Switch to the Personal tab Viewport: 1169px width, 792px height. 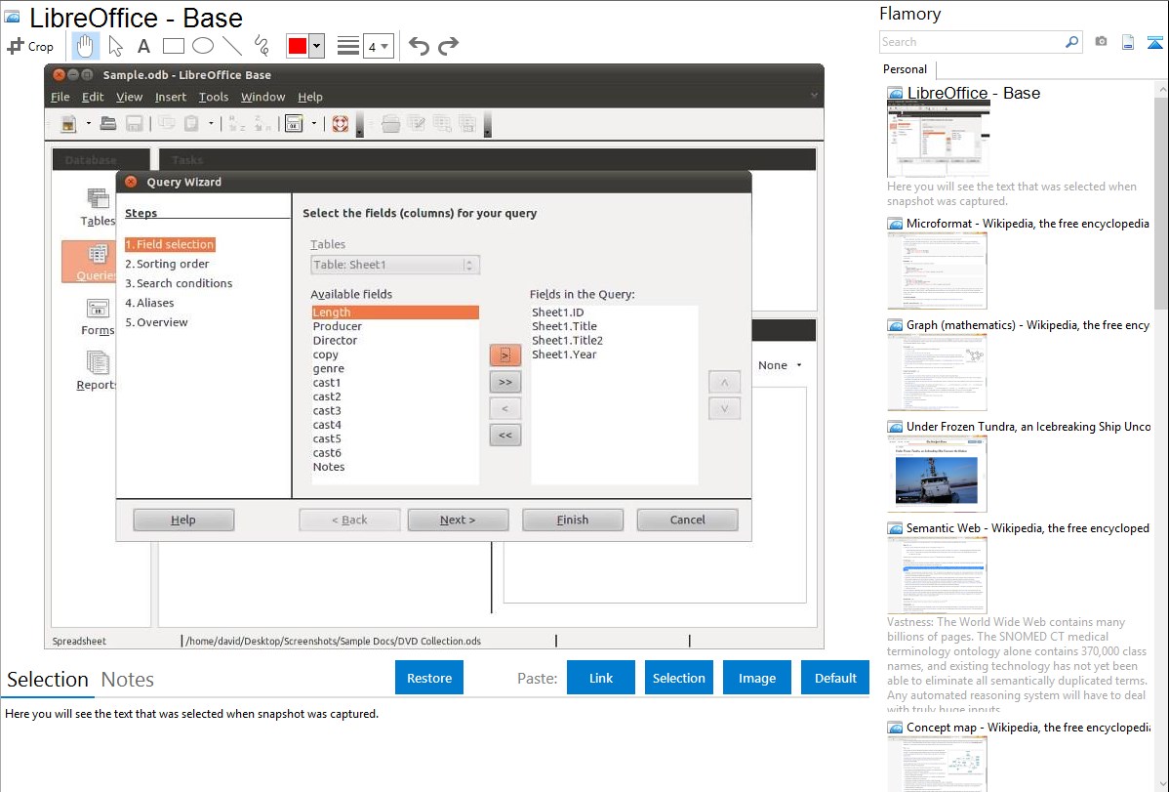pos(906,69)
